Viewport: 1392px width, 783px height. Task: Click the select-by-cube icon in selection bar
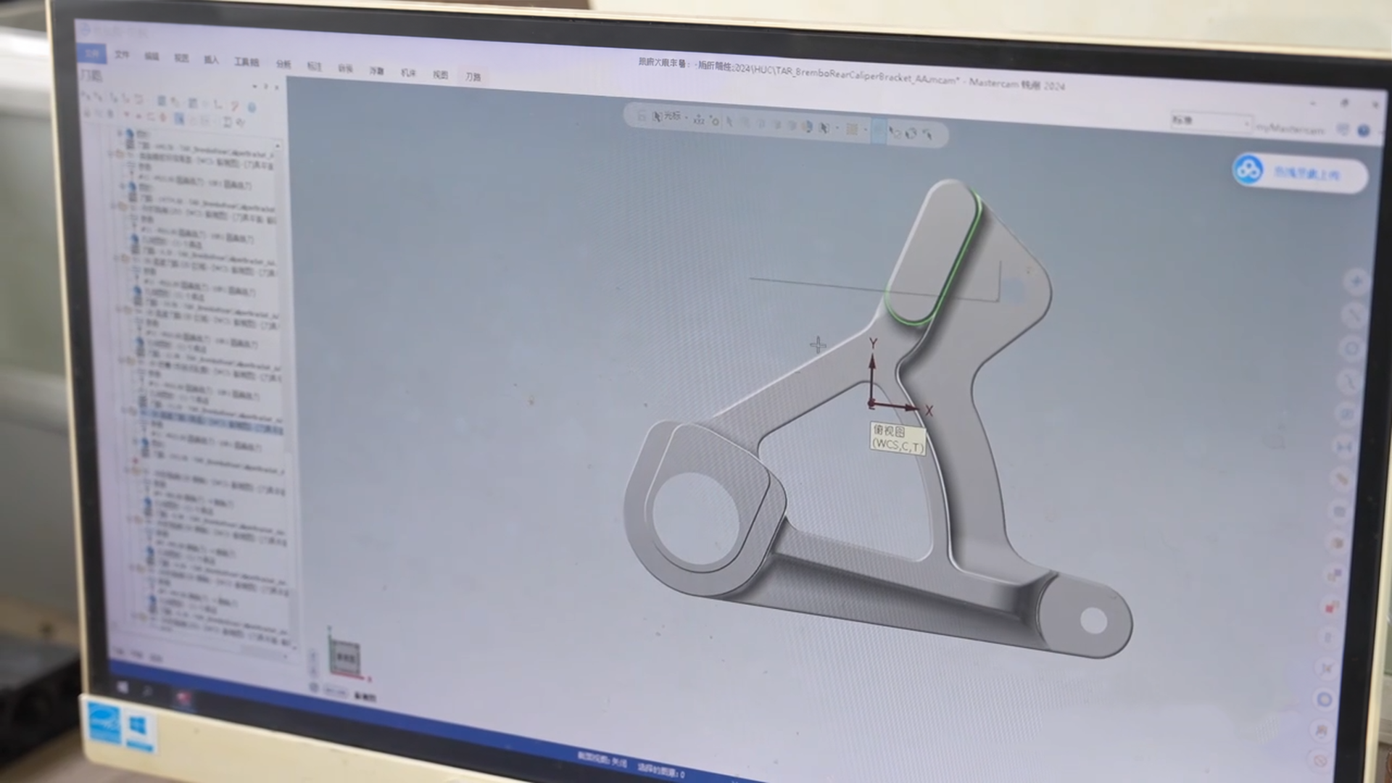911,134
